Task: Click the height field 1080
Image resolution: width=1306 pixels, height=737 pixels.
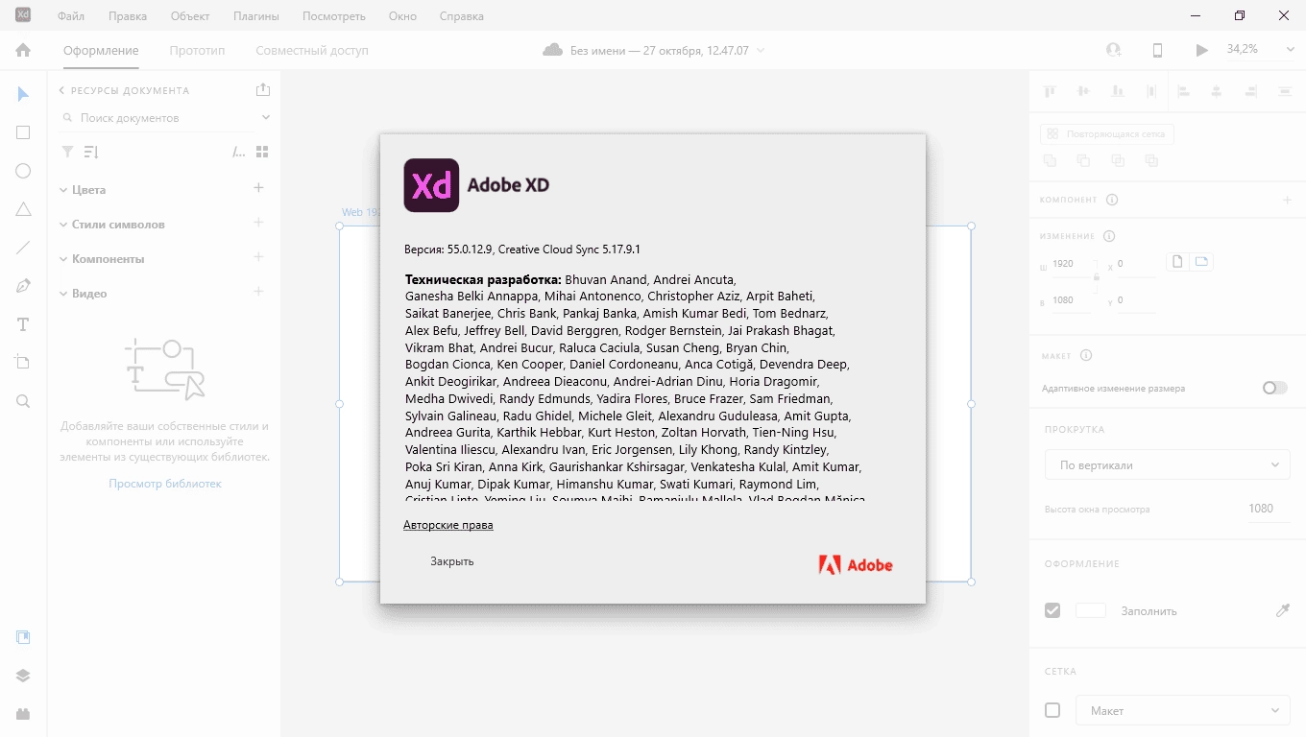Action: (1071, 300)
